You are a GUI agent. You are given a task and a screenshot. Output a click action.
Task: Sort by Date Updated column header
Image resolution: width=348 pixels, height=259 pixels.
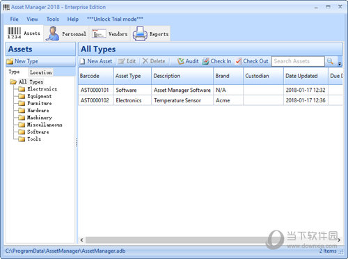(306, 76)
